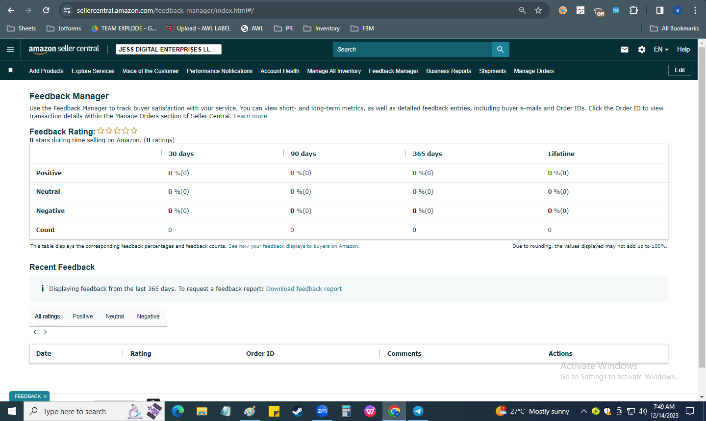Go to next feedback page arrow
The height and width of the screenshot is (421, 706).
pos(46,332)
